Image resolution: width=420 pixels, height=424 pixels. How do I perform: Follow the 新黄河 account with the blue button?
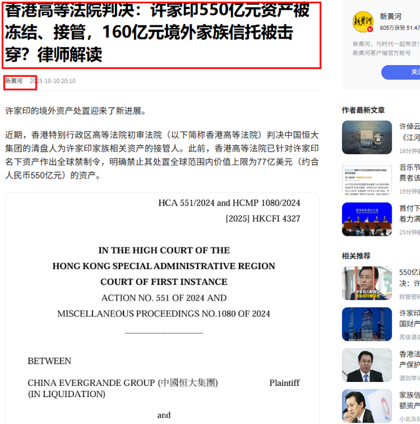(x=400, y=72)
